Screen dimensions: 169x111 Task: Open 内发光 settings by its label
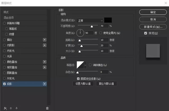click(x=11, y=51)
